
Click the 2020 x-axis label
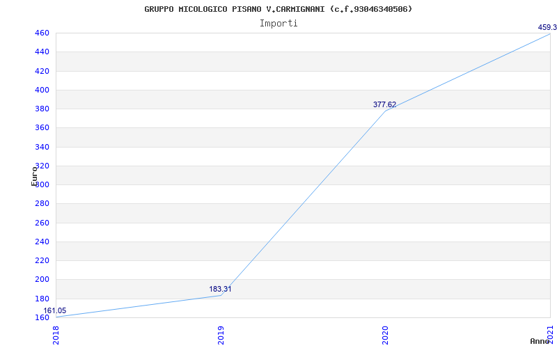click(x=386, y=335)
